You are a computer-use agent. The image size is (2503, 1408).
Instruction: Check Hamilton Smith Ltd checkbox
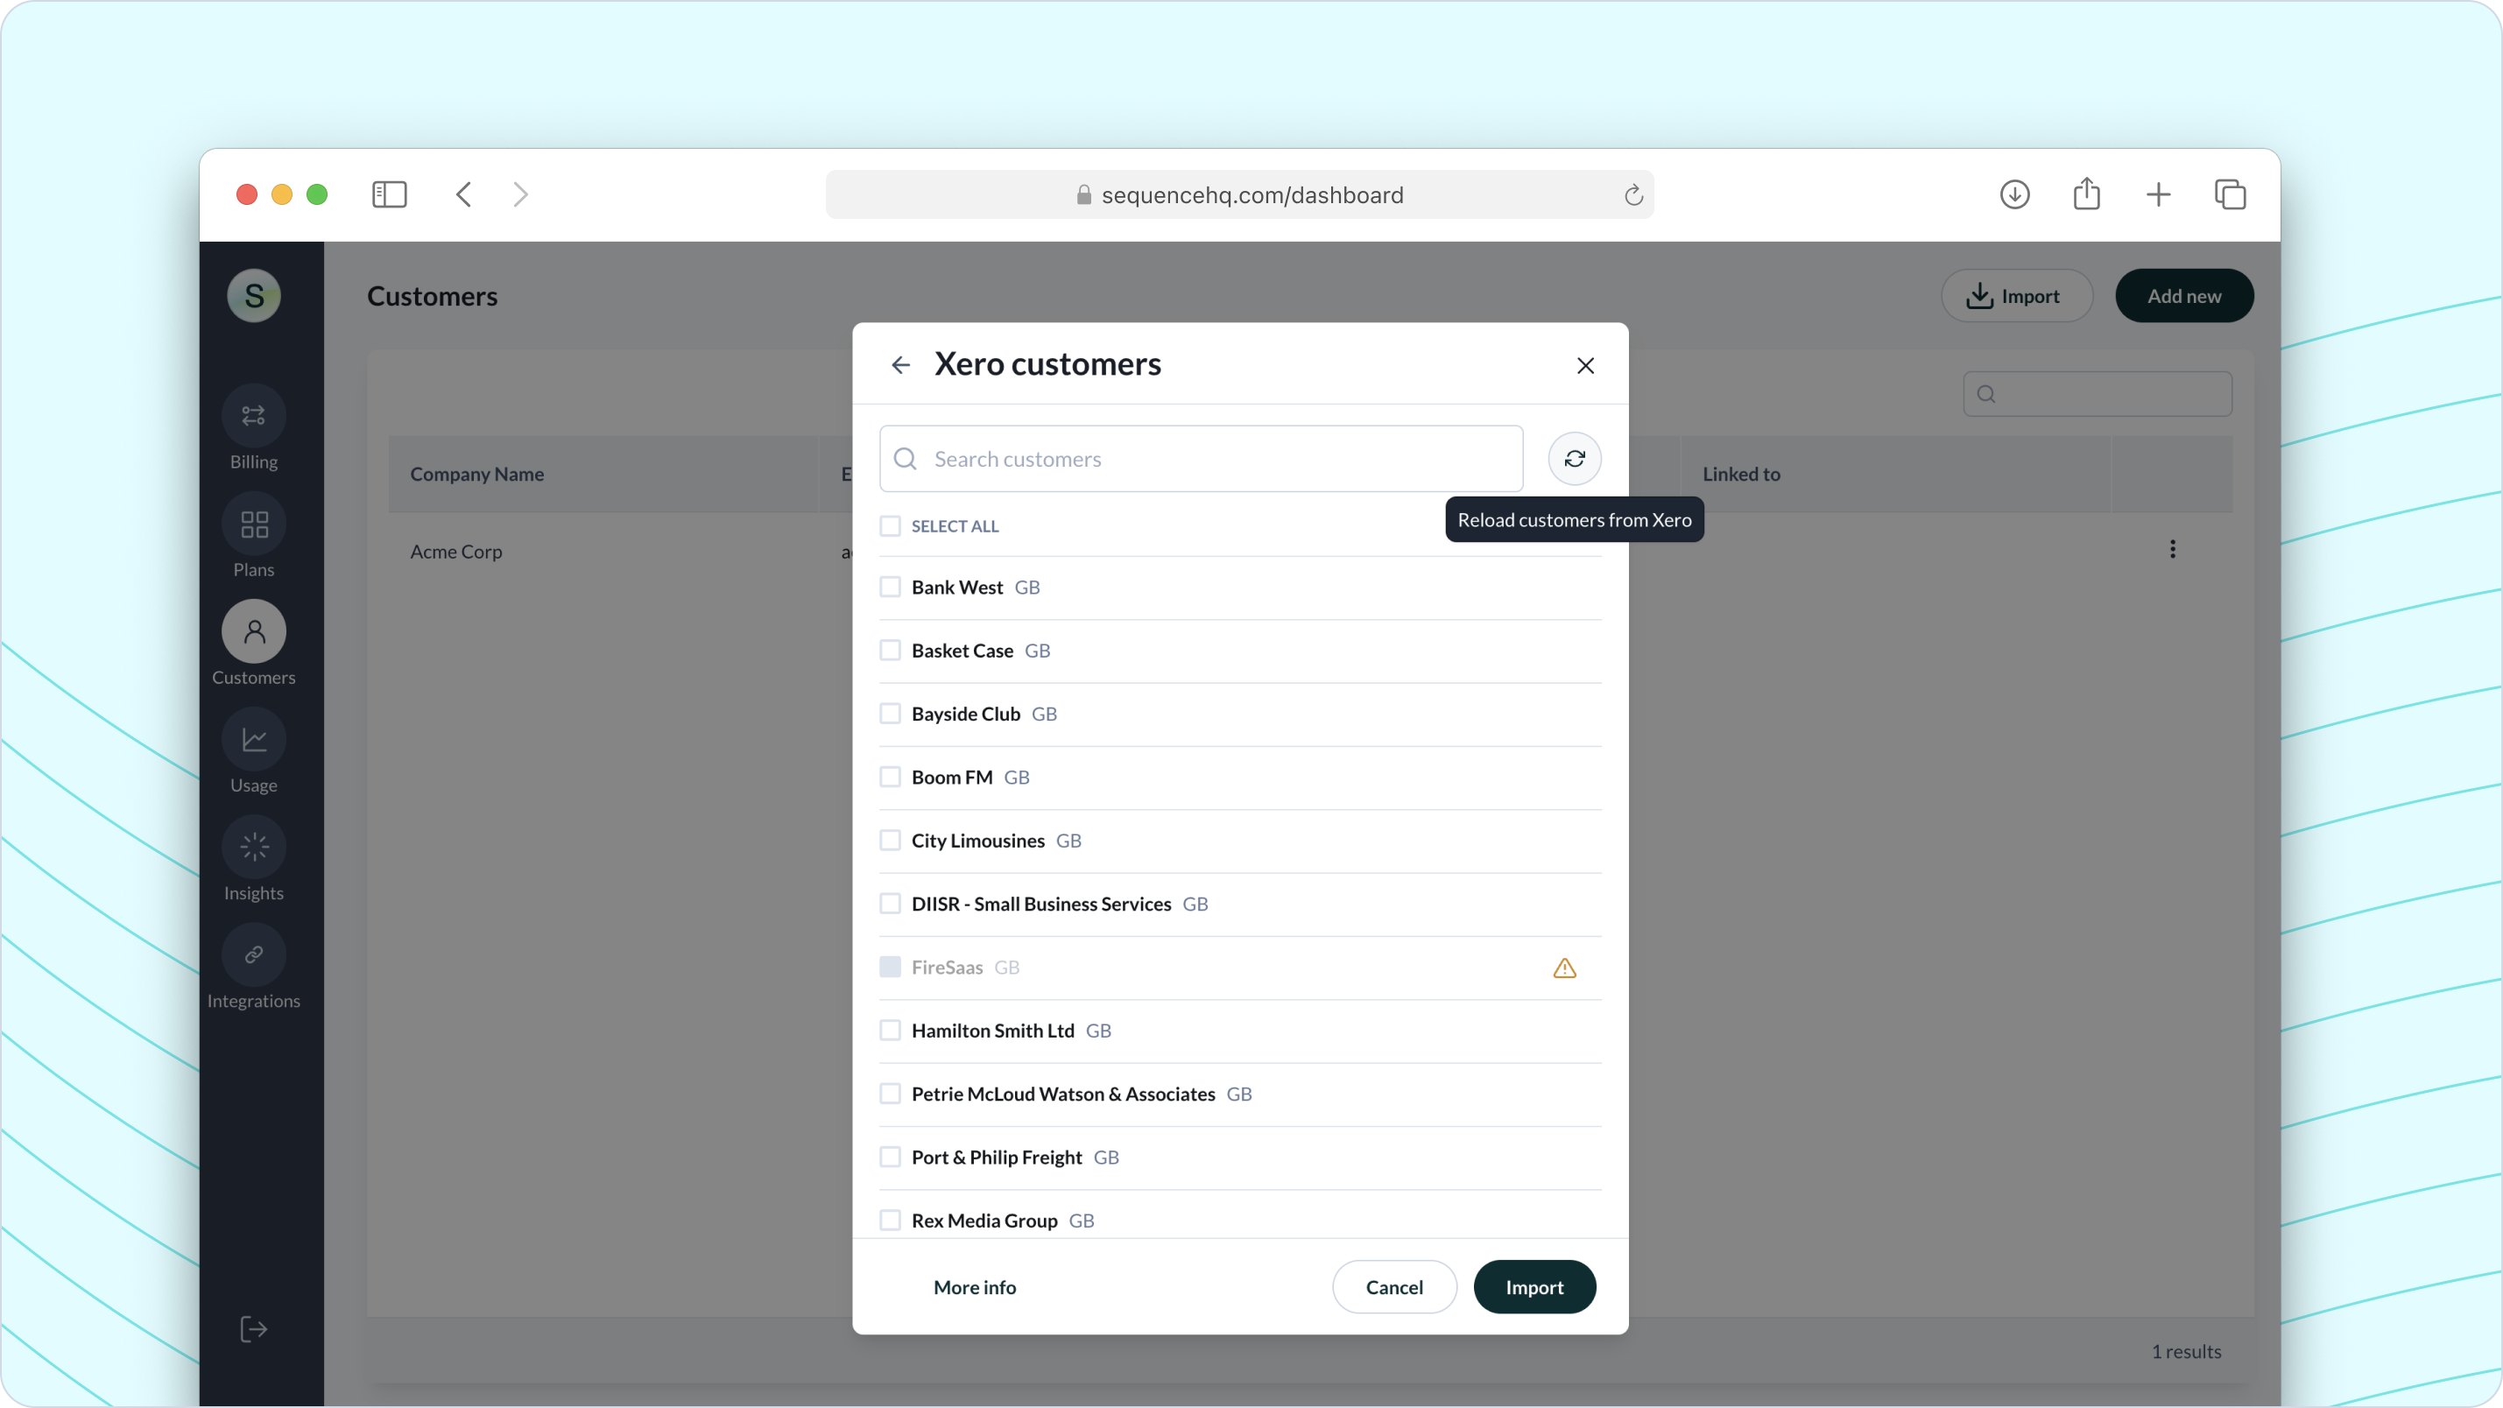click(x=890, y=1030)
